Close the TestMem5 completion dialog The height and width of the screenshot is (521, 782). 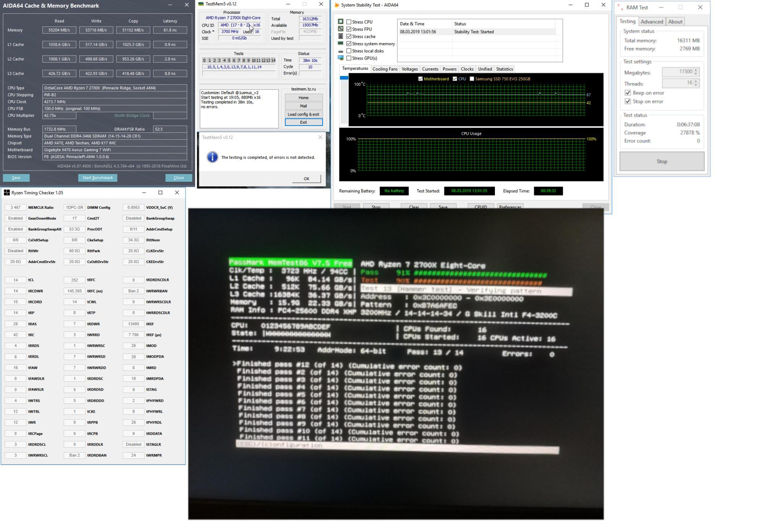point(320,137)
